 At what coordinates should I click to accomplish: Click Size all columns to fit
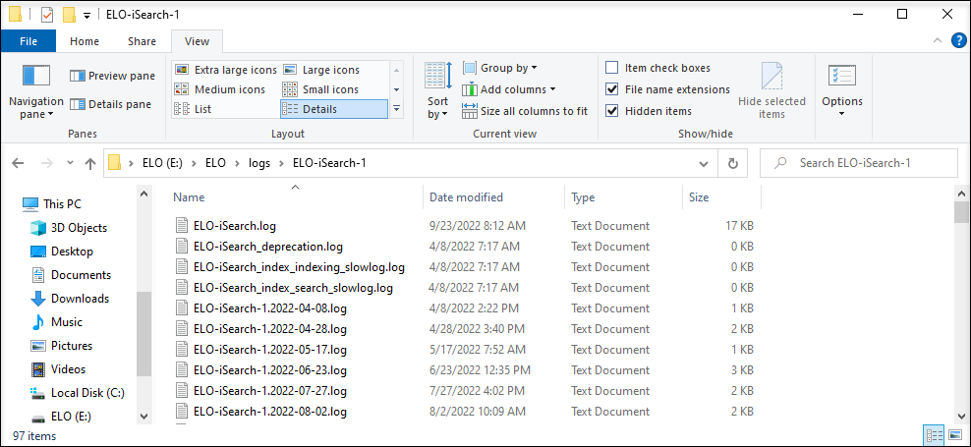(525, 111)
